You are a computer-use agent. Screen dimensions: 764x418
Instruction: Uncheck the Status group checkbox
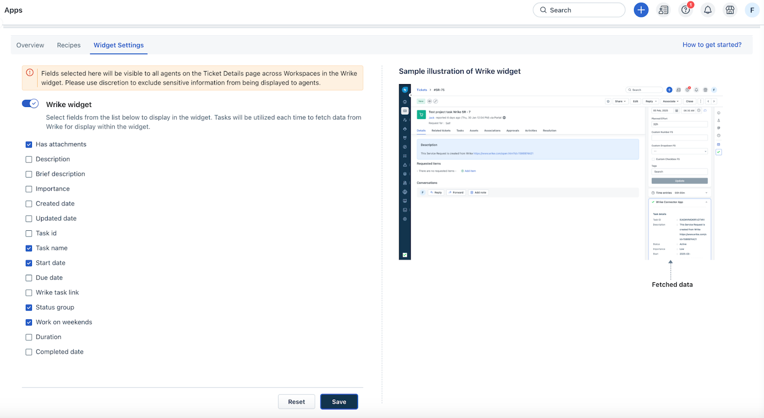[x=29, y=307]
